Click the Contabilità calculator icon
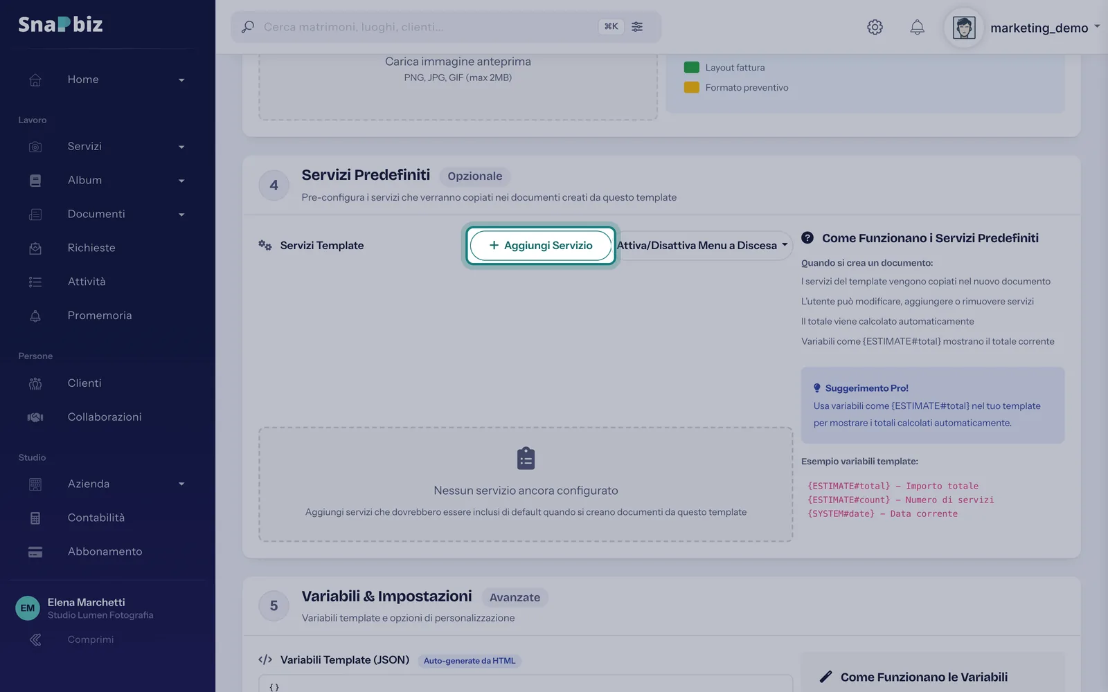Screen dimensions: 1108x692 pyautogui.click(x=35, y=518)
